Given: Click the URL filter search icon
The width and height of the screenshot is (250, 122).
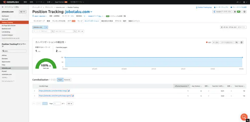Looking at the screenshot, I should [75, 31].
